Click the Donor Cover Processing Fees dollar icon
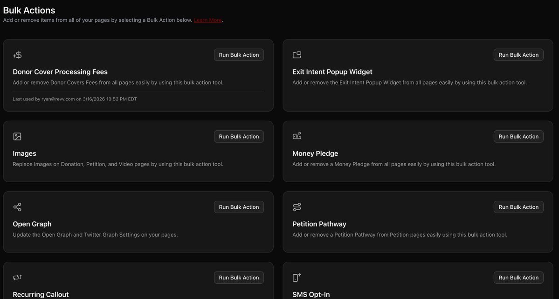The image size is (559, 299). (17, 55)
